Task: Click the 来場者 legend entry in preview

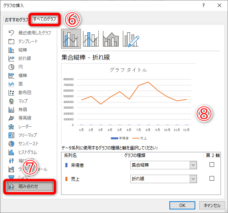Action: (120, 138)
